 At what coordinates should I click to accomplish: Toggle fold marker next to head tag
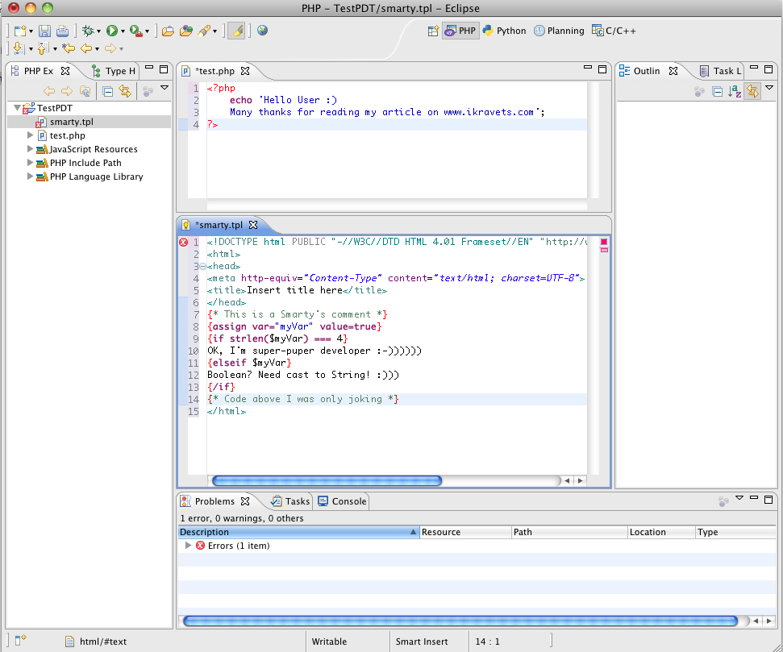[x=202, y=267]
